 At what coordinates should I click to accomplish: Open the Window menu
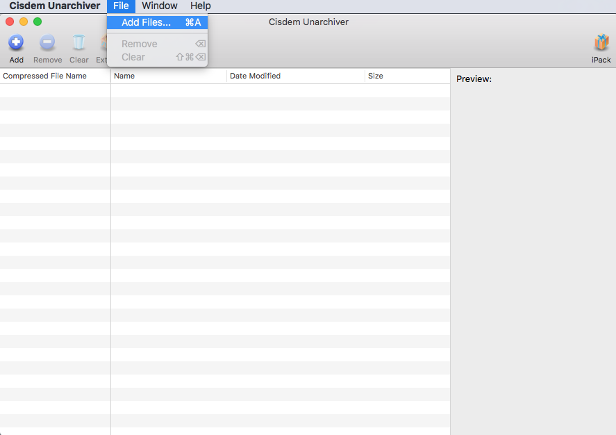[x=160, y=6]
